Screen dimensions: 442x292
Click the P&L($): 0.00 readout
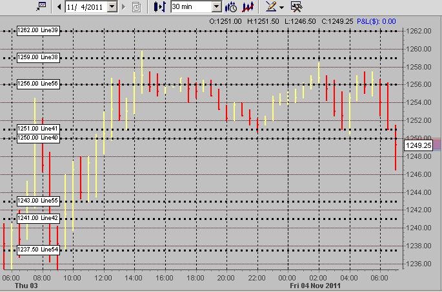376,21
